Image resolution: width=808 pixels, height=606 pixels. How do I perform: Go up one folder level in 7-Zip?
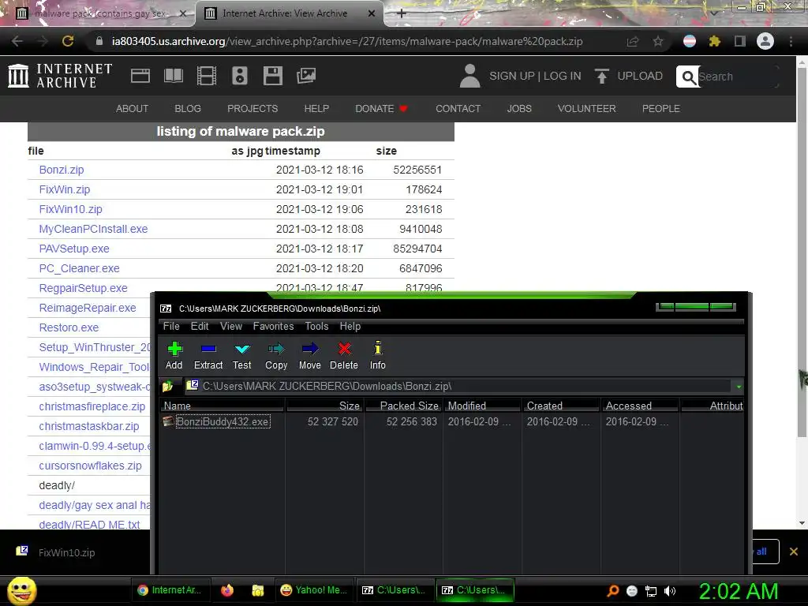[168, 386]
